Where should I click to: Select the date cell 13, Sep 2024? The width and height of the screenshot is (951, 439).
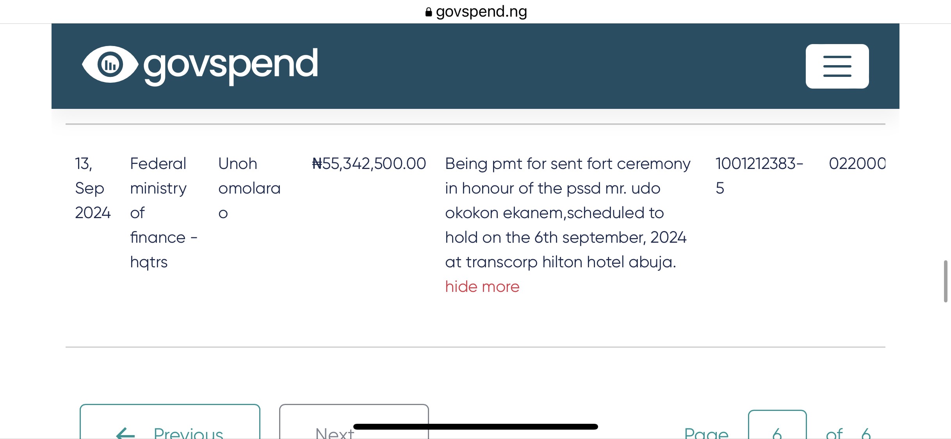(93, 188)
